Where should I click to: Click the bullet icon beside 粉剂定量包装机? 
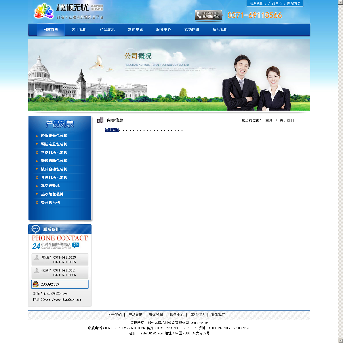point(37,136)
